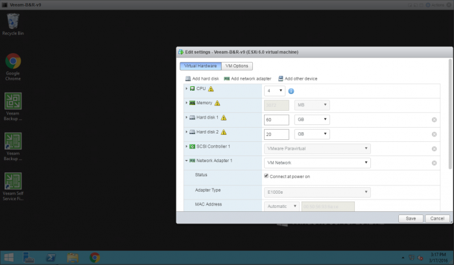The height and width of the screenshot is (265, 454).
Task: Open the Recycle Bin desktop icon
Action: [x=13, y=25]
